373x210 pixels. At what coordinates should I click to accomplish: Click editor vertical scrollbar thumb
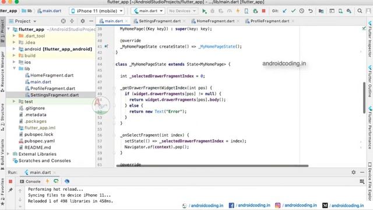[x=364, y=97]
